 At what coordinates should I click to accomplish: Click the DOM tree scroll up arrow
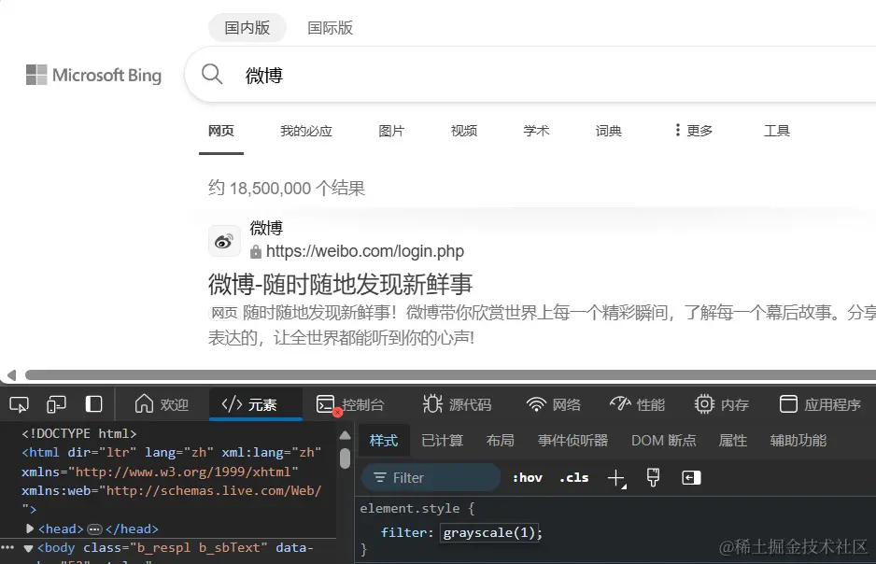click(345, 435)
